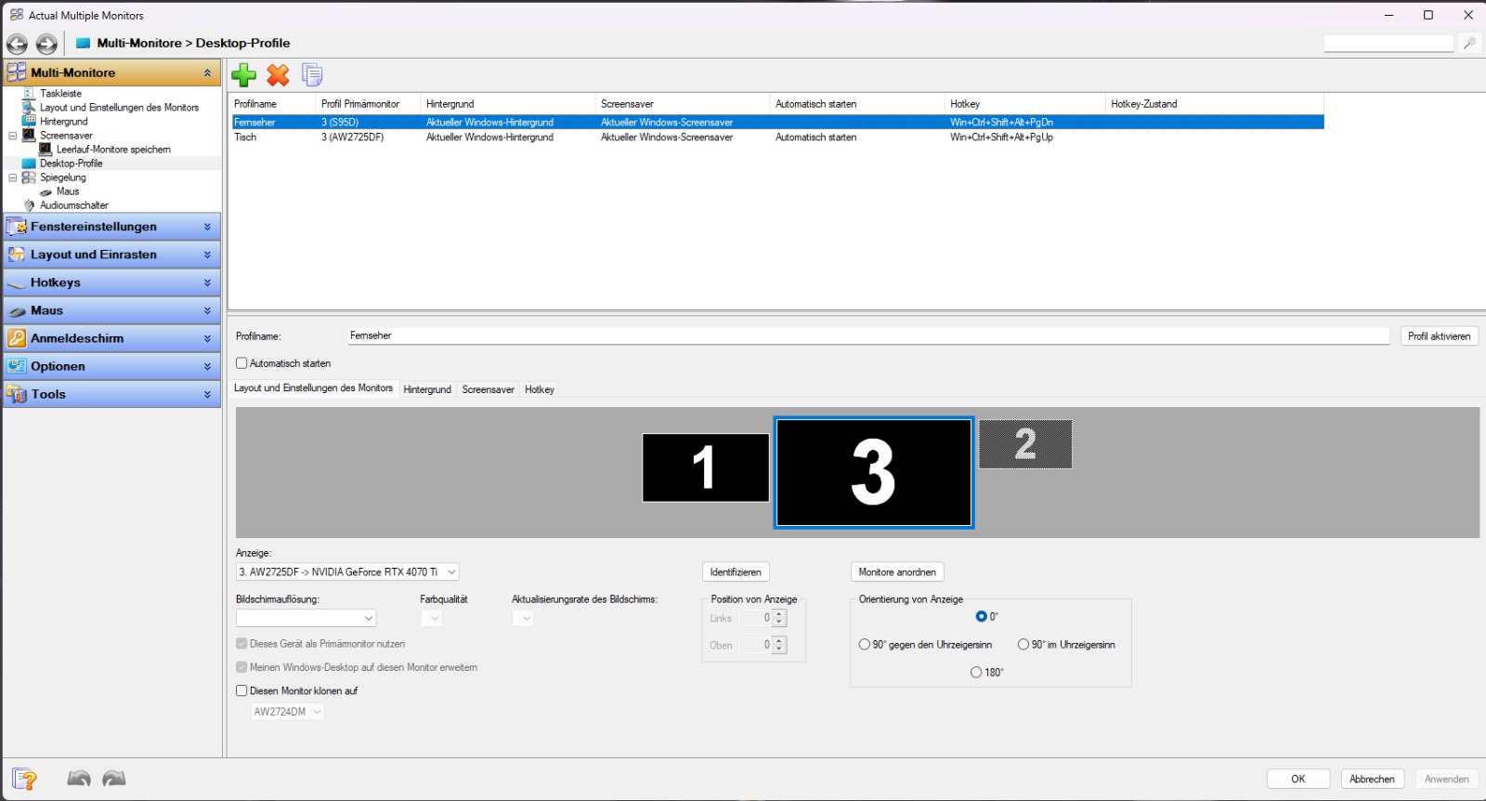
Task: Open the AW2724DM clone target dropdown
Action: 288,712
